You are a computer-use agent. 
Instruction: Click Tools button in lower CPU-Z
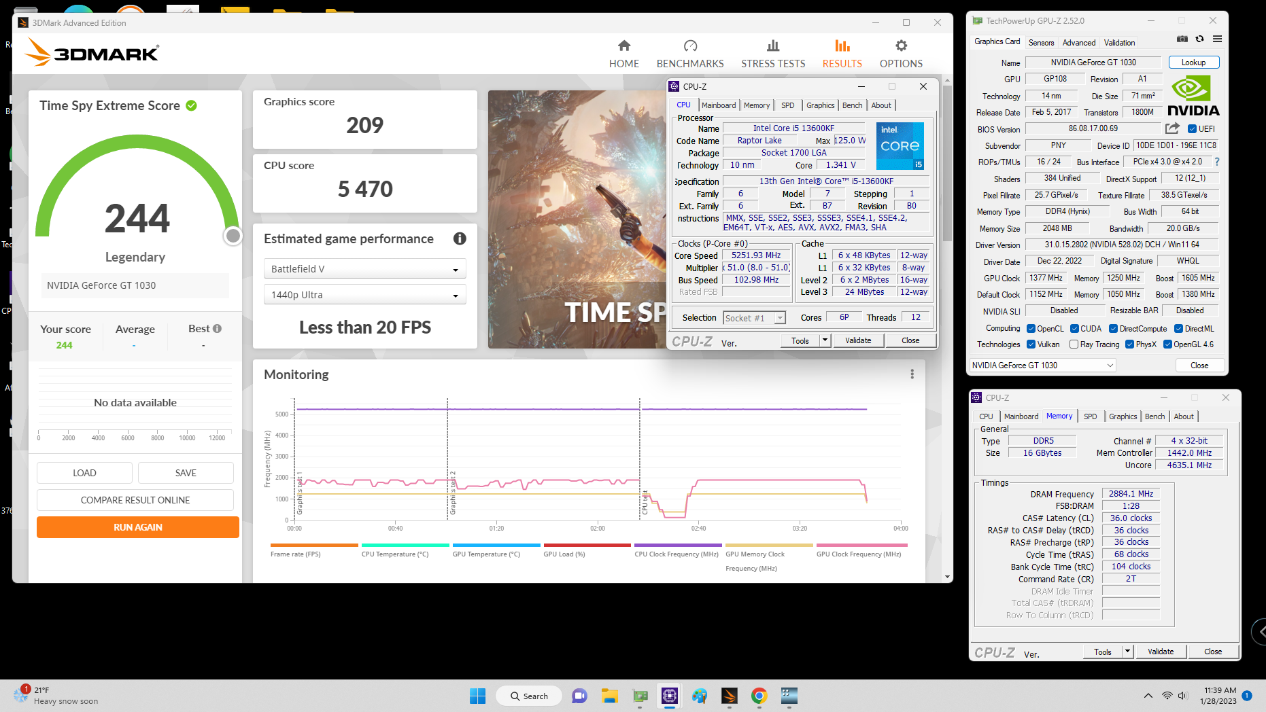pos(1102,652)
